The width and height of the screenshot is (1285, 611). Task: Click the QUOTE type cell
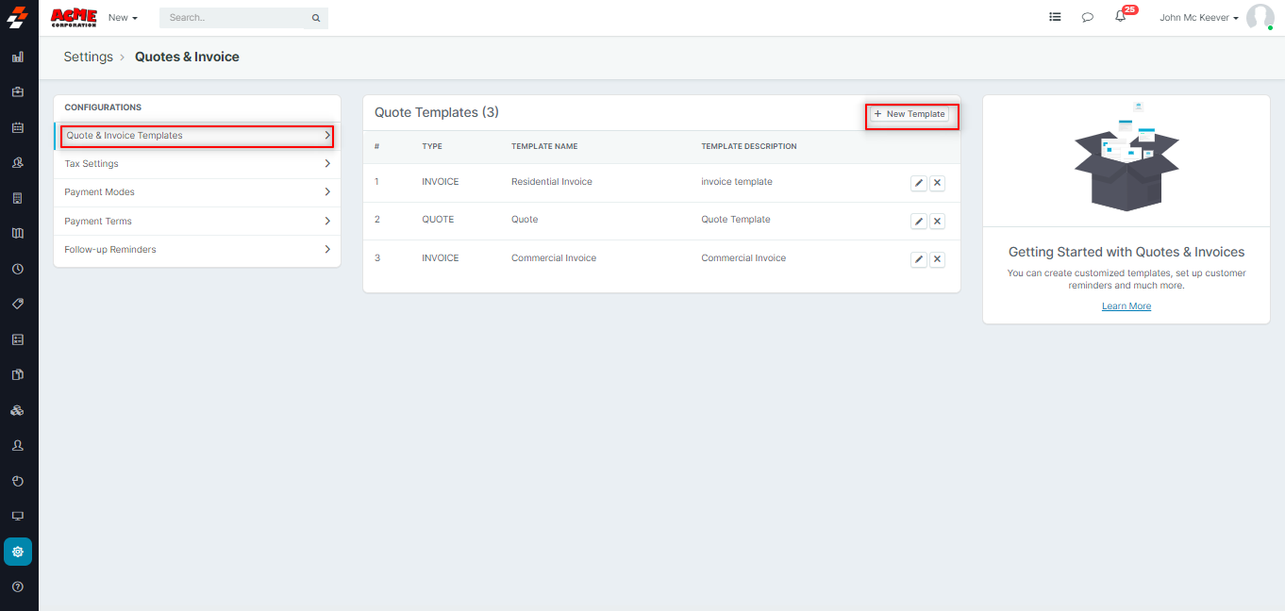pyautogui.click(x=438, y=220)
